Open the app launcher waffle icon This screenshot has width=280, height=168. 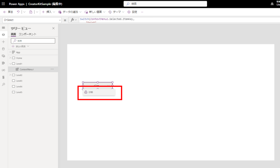pos(3,4)
